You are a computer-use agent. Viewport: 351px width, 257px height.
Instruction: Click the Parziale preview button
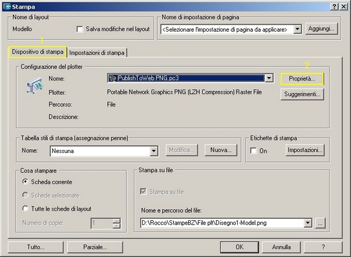tap(95, 247)
